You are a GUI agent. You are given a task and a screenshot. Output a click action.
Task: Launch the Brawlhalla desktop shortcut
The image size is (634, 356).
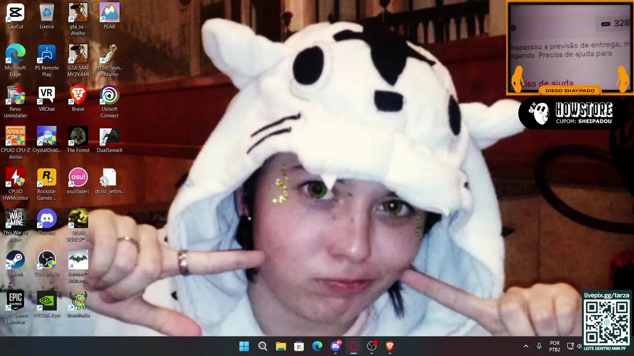pyautogui.click(x=78, y=305)
